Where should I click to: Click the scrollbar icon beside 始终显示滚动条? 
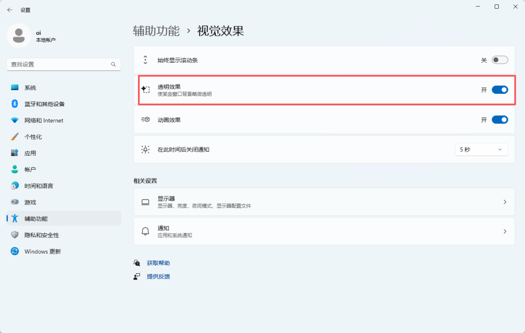145,60
